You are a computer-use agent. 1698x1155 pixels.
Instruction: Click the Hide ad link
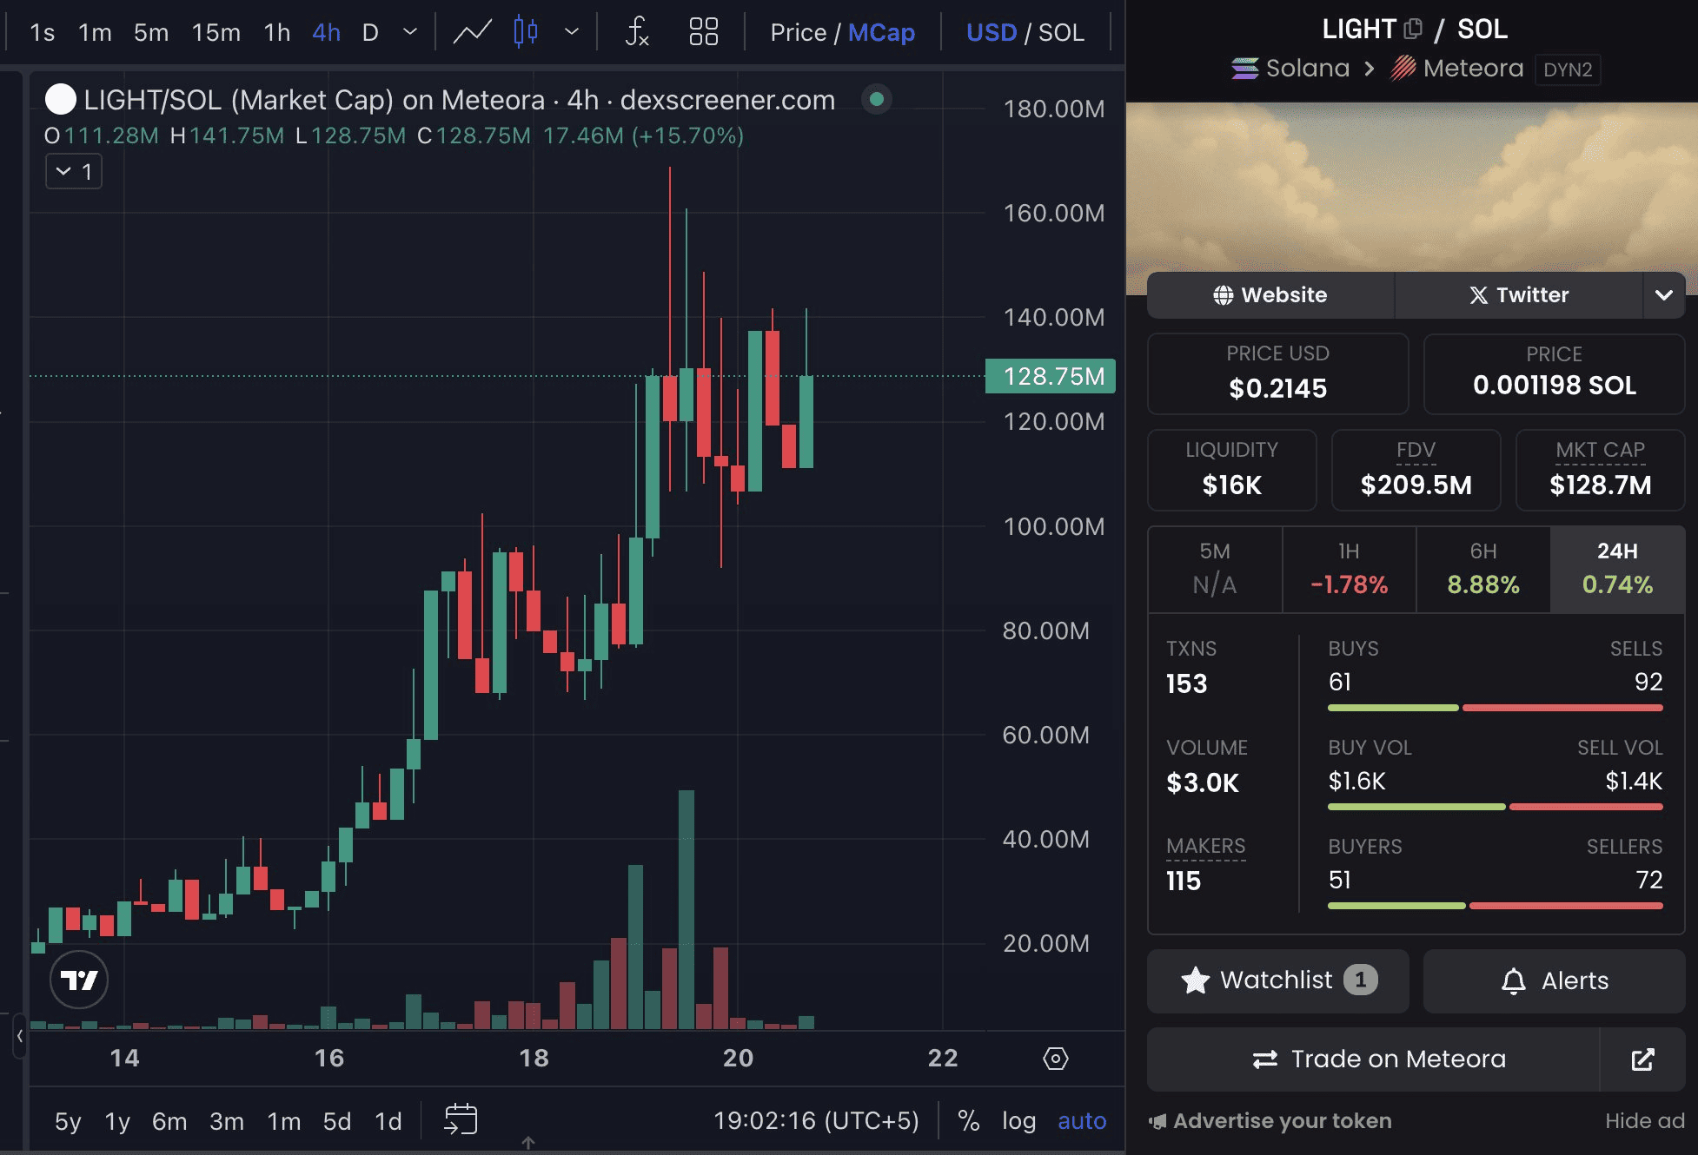click(1644, 1121)
